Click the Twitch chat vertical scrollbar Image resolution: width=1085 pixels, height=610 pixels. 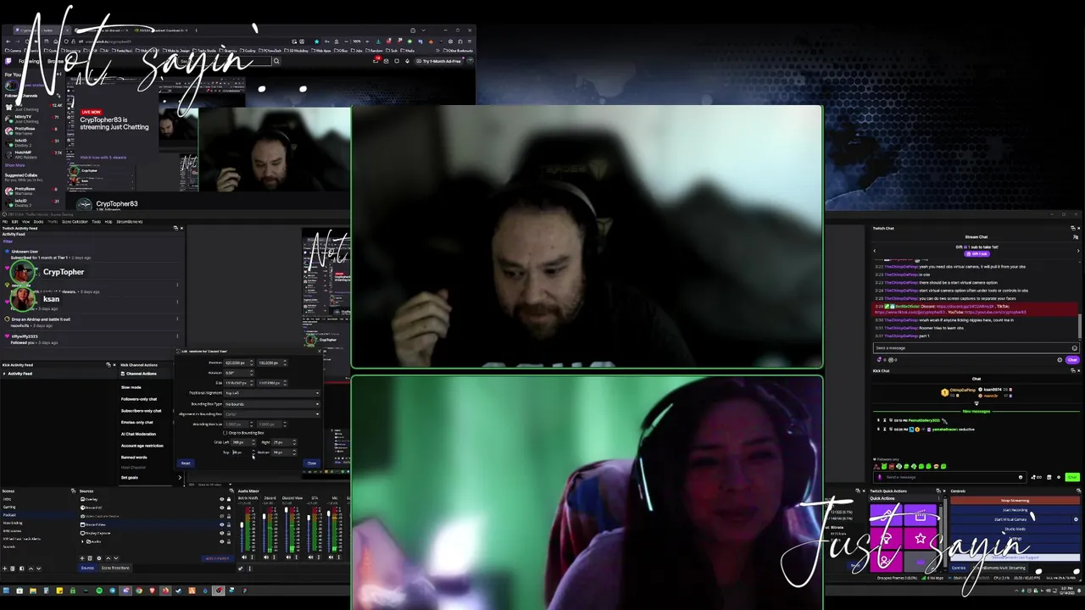(1080, 325)
